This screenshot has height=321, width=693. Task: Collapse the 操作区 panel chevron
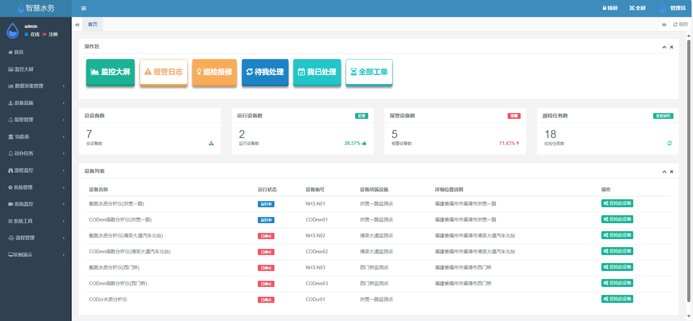click(664, 47)
